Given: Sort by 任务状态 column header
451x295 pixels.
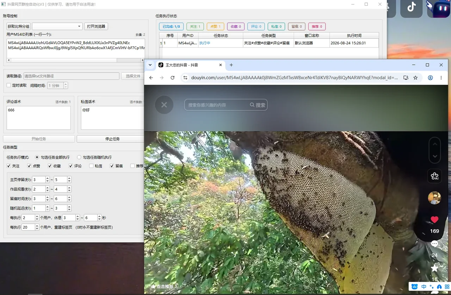Looking at the screenshot, I should [x=221, y=36].
